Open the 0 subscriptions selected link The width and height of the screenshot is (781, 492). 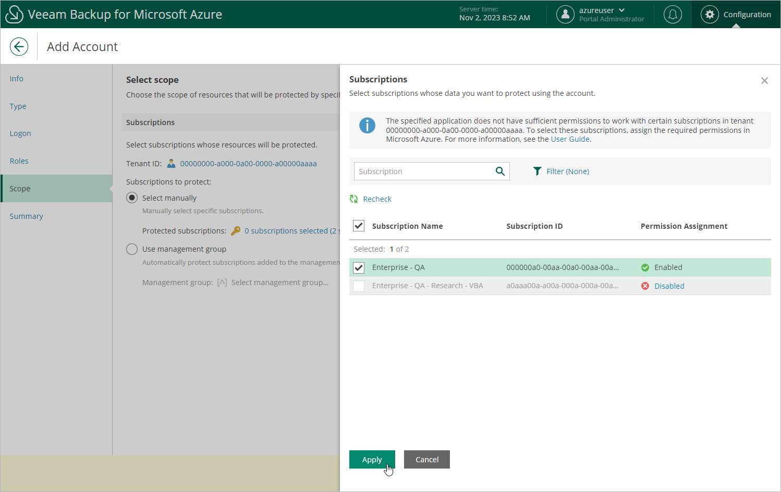coord(292,231)
